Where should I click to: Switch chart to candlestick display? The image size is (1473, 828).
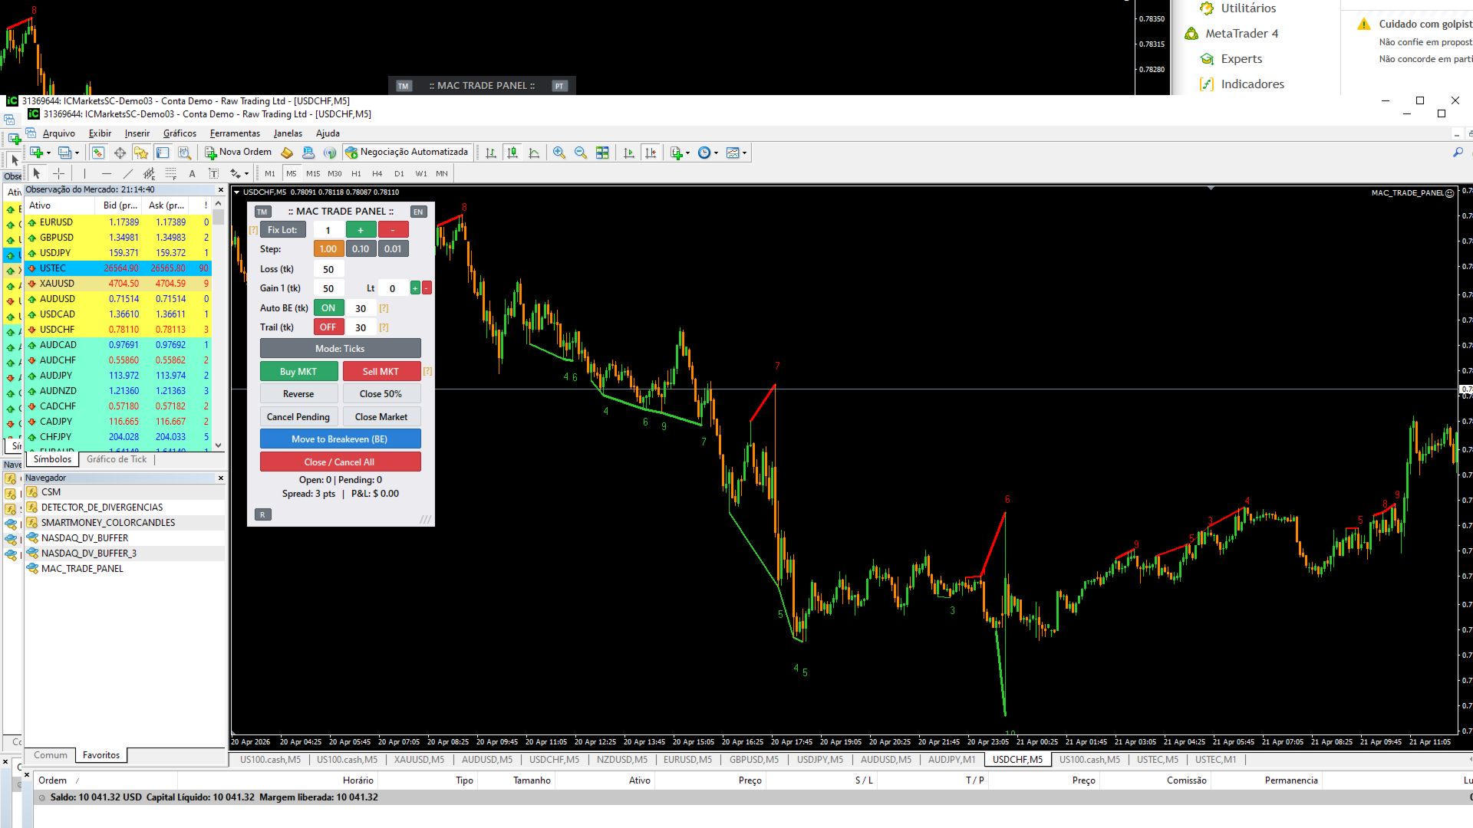(x=512, y=153)
